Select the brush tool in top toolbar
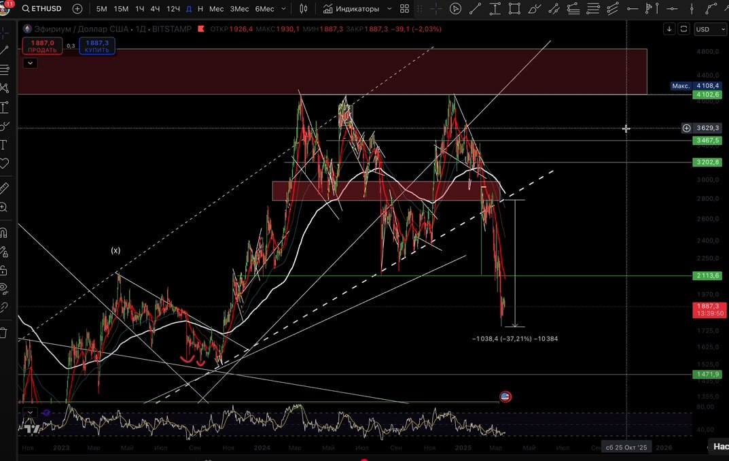 click(x=534, y=8)
